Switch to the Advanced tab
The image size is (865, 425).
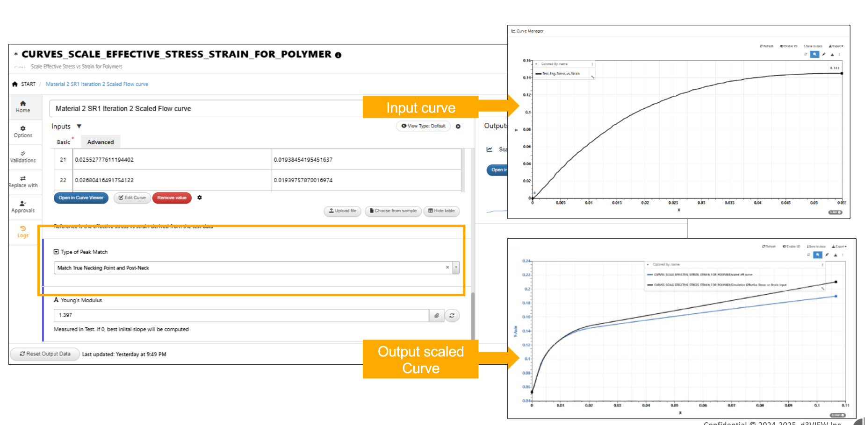point(100,142)
